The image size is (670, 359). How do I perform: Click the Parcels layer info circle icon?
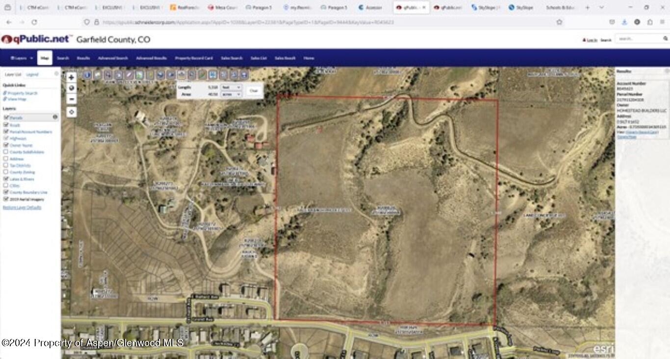click(x=54, y=117)
